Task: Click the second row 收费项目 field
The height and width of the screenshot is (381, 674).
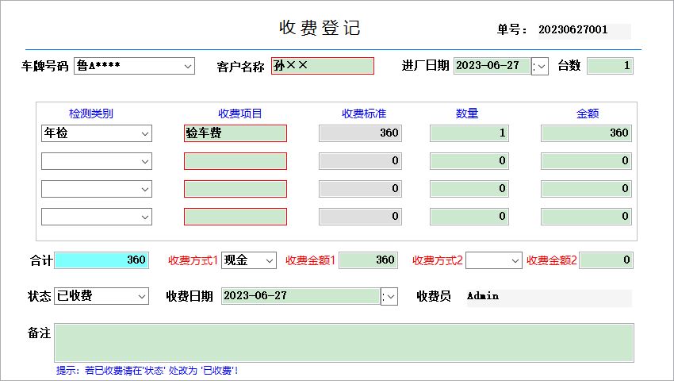Action: (x=236, y=161)
